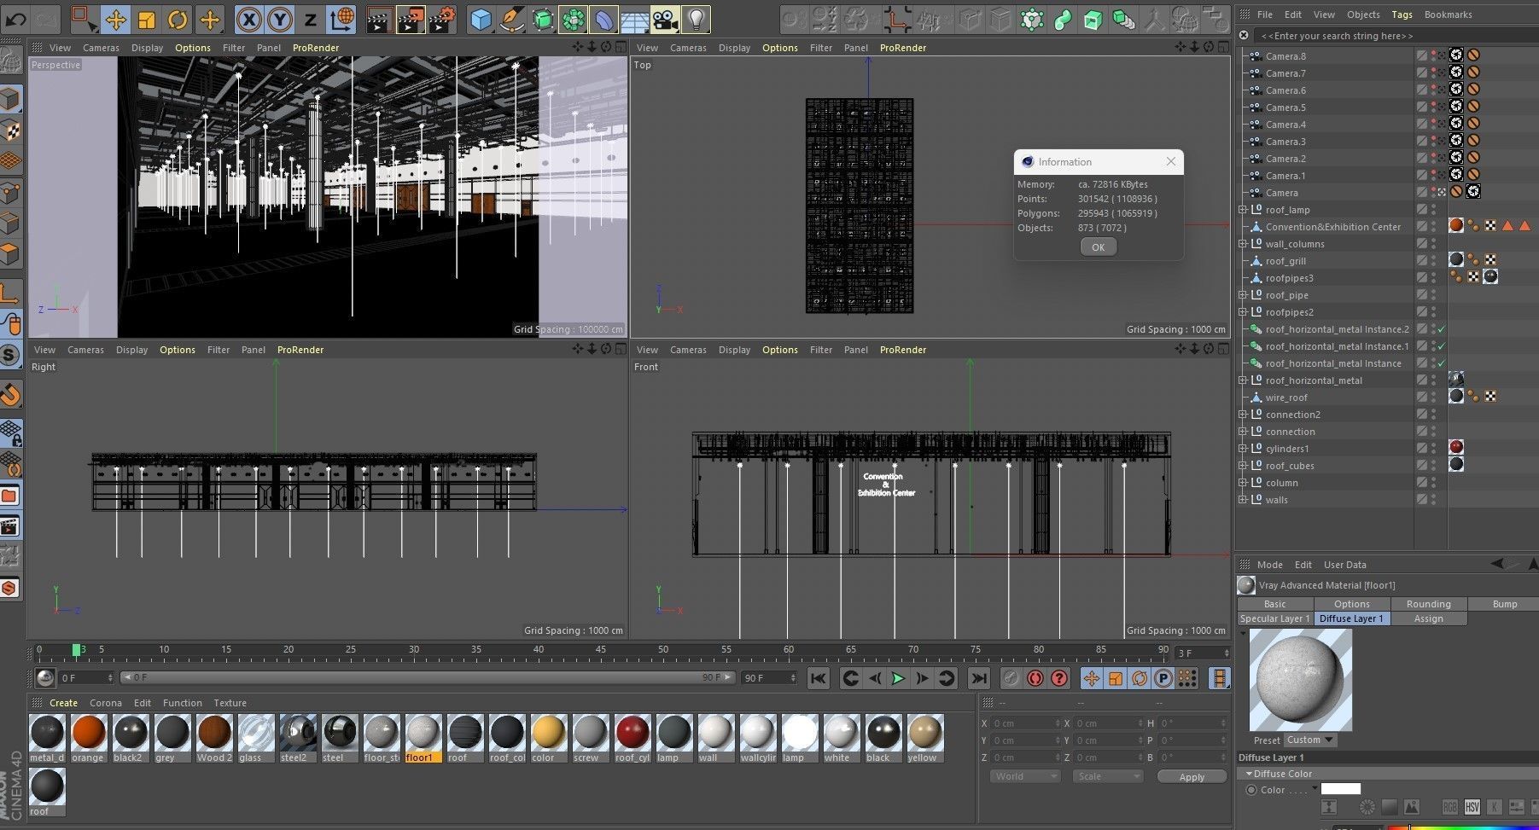Click the green MoGraph cloner icon
Screen dimensions: 1539x830
574,19
